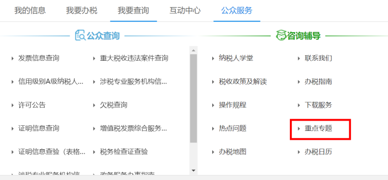
Task: Open 税务检查证查验 link
Action: pyautogui.click(x=124, y=152)
